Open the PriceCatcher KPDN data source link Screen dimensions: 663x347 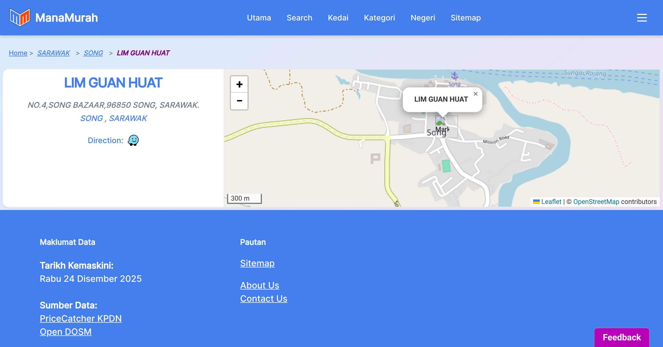coord(81,319)
